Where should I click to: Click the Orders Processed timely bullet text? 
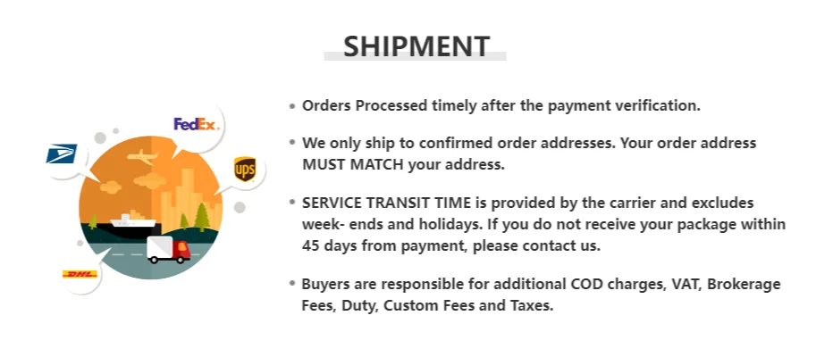click(501, 105)
